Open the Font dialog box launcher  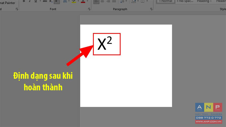coord(89,9)
